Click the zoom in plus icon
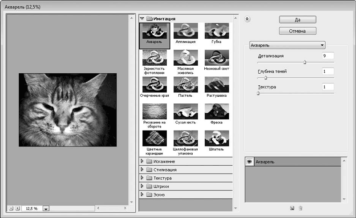This screenshot has width=356, height=218. 17,208
